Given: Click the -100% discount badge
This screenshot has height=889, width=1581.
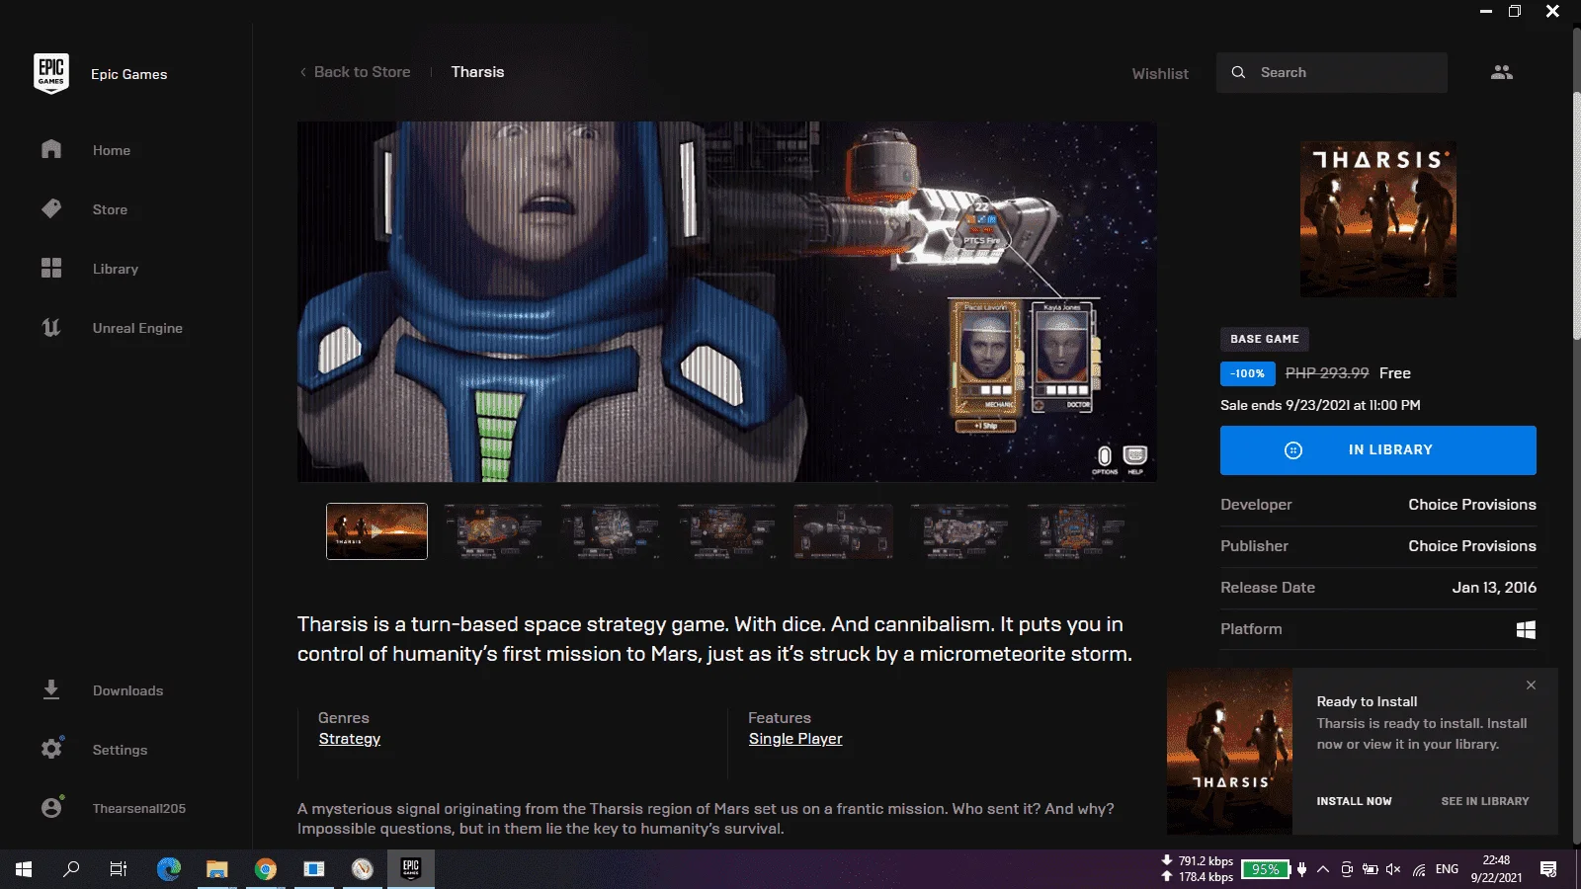Looking at the screenshot, I should pyautogui.click(x=1248, y=373).
